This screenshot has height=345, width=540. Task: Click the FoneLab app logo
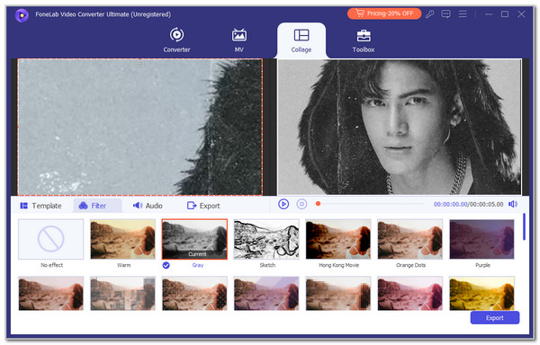tap(22, 14)
